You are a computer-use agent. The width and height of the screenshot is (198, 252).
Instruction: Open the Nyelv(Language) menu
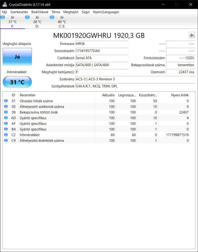point(106,12)
